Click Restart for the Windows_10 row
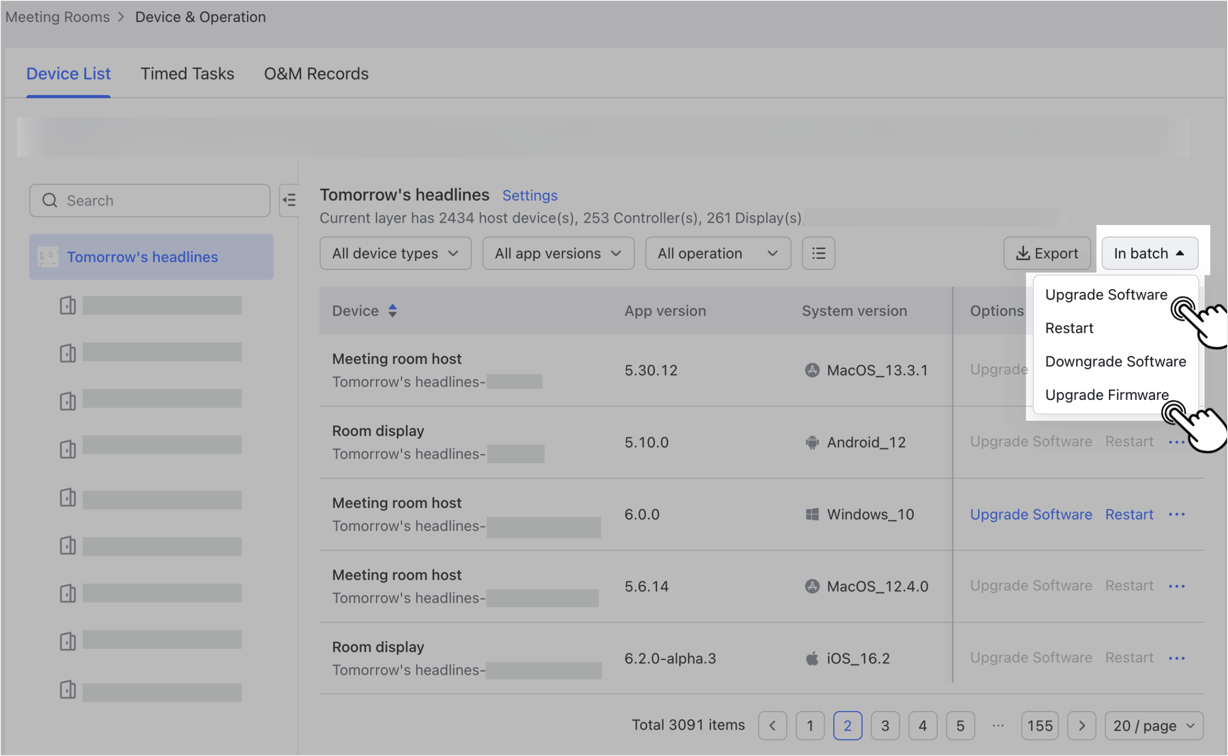The width and height of the screenshot is (1228, 756). pyautogui.click(x=1129, y=514)
